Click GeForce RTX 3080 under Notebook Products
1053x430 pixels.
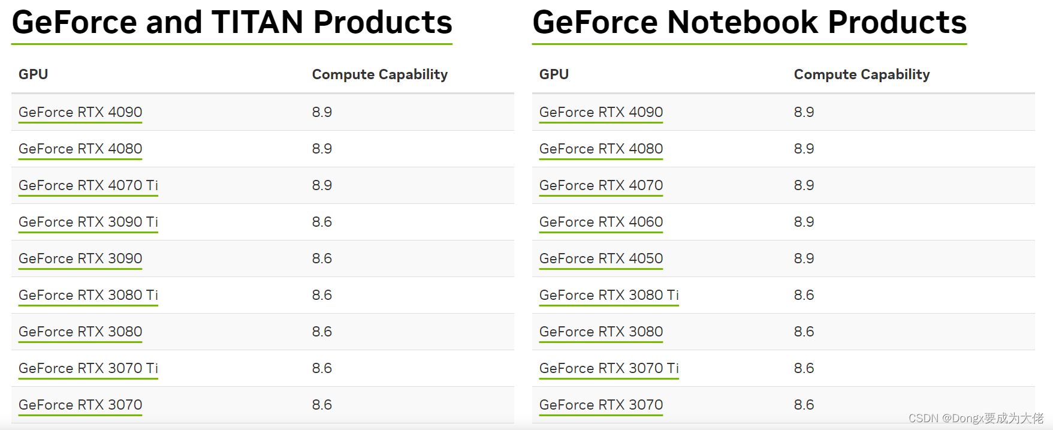click(x=601, y=332)
